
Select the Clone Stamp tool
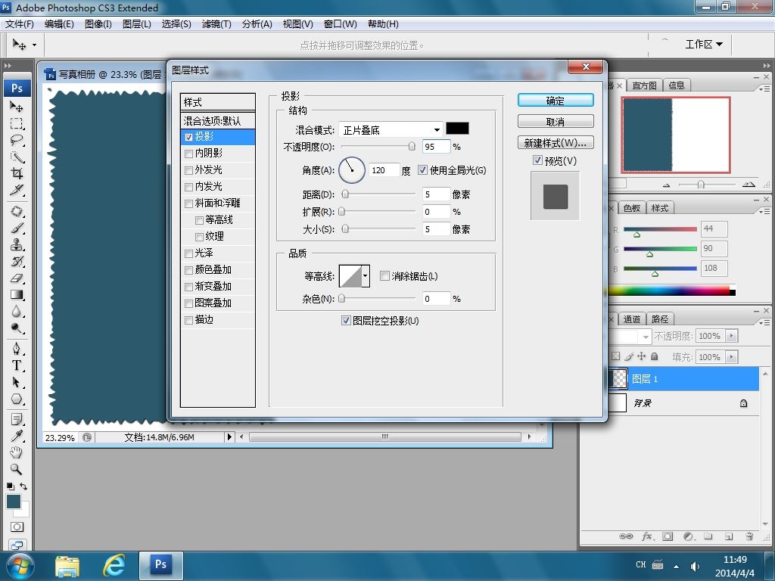17,244
